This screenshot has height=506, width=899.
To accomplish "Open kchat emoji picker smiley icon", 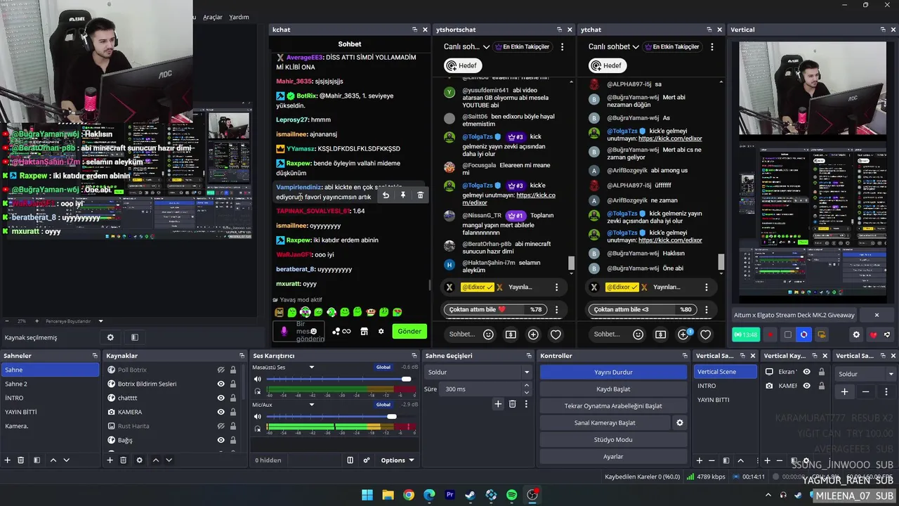I will (x=313, y=331).
